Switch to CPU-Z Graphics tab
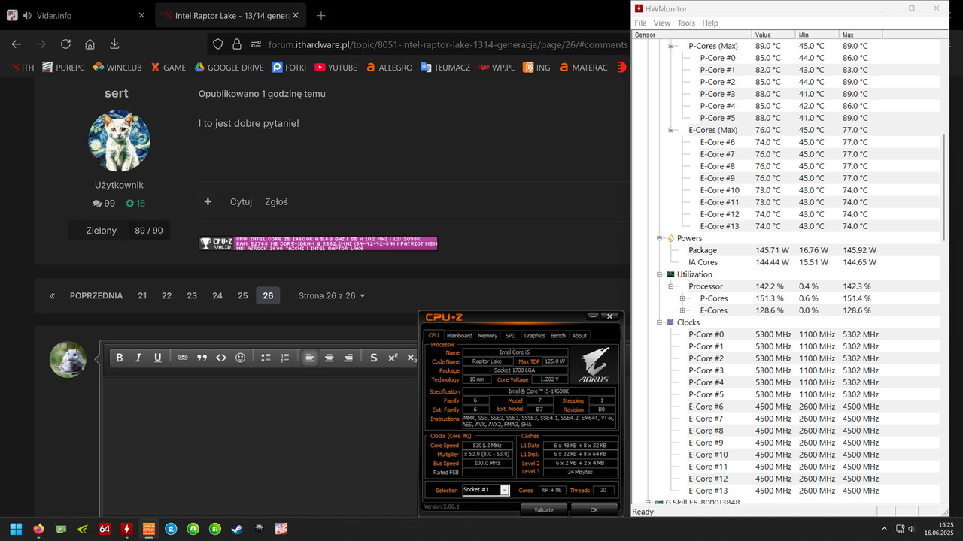The height and width of the screenshot is (541, 963). [x=534, y=335]
